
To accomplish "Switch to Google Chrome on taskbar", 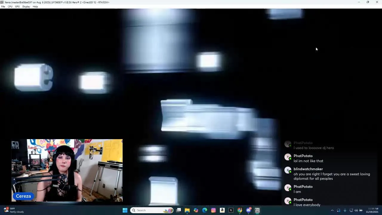I will (x=240, y=210).
